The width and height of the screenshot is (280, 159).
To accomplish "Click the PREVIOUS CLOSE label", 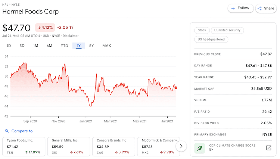I will tap(207, 54).
